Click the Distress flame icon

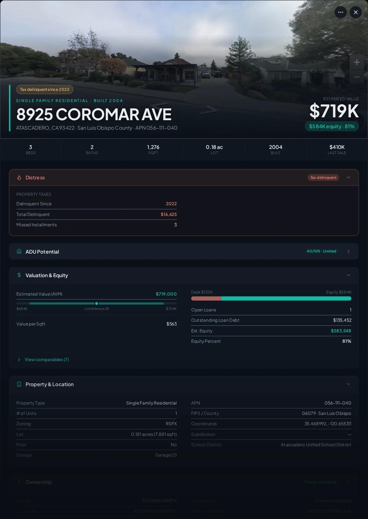[19, 178]
